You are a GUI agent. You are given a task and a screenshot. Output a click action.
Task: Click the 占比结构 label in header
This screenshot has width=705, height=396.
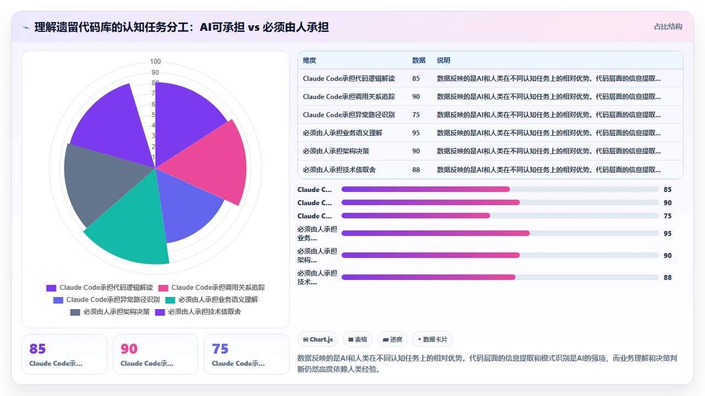pyautogui.click(x=668, y=26)
